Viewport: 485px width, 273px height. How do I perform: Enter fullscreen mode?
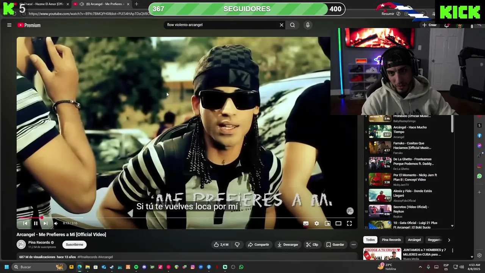349,223
